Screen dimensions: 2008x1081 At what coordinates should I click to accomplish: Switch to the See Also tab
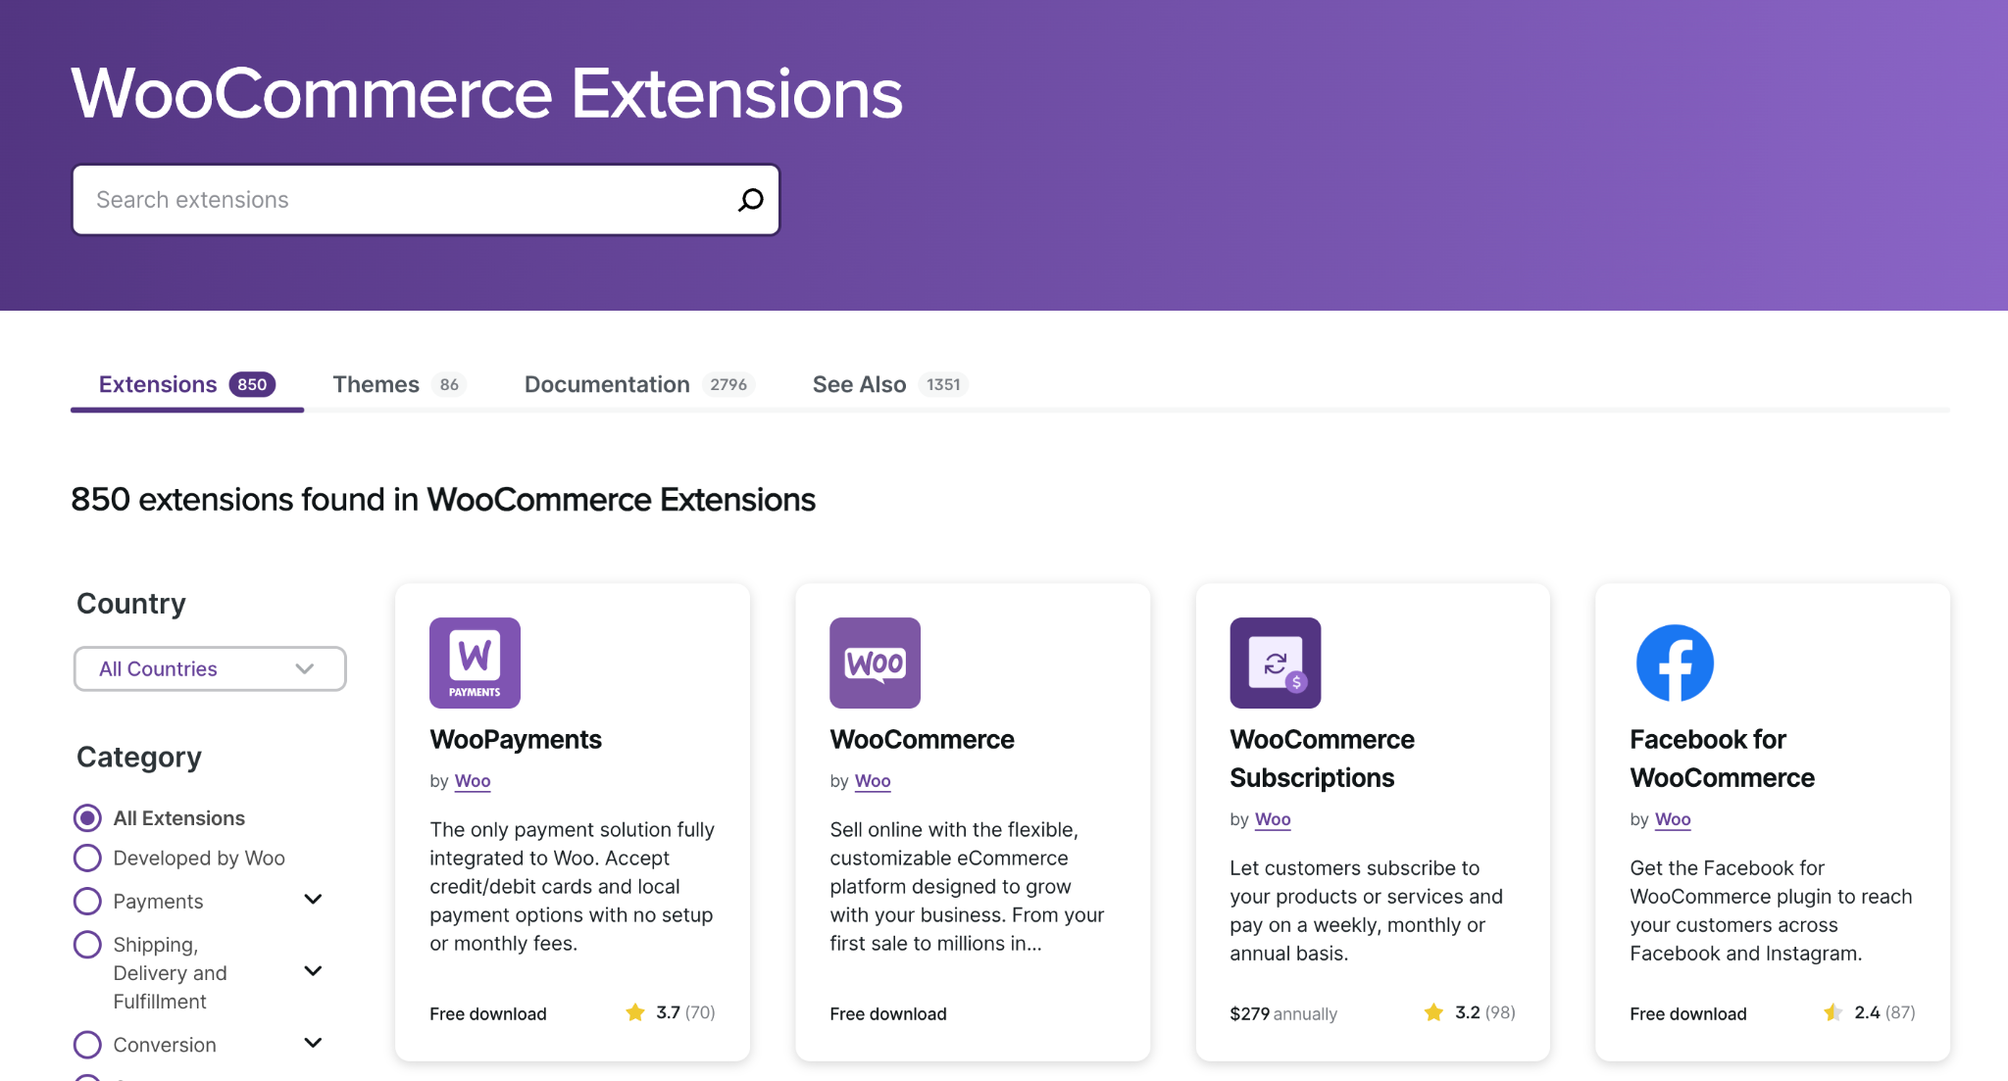pos(889,384)
